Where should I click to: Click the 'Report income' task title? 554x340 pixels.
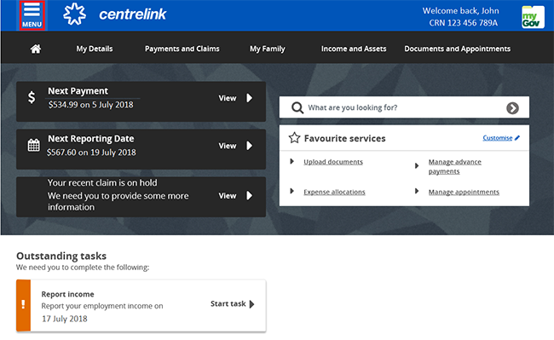pos(68,294)
